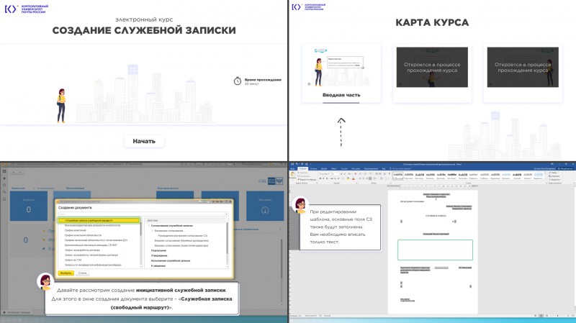Switch to the Главная ribbon tab in Word
Screen dimensions: 576x323
pyautogui.click(x=302, y=169)
